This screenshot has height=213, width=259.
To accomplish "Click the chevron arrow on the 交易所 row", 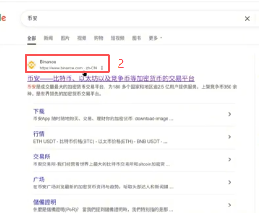I will (x=230, y=159).
